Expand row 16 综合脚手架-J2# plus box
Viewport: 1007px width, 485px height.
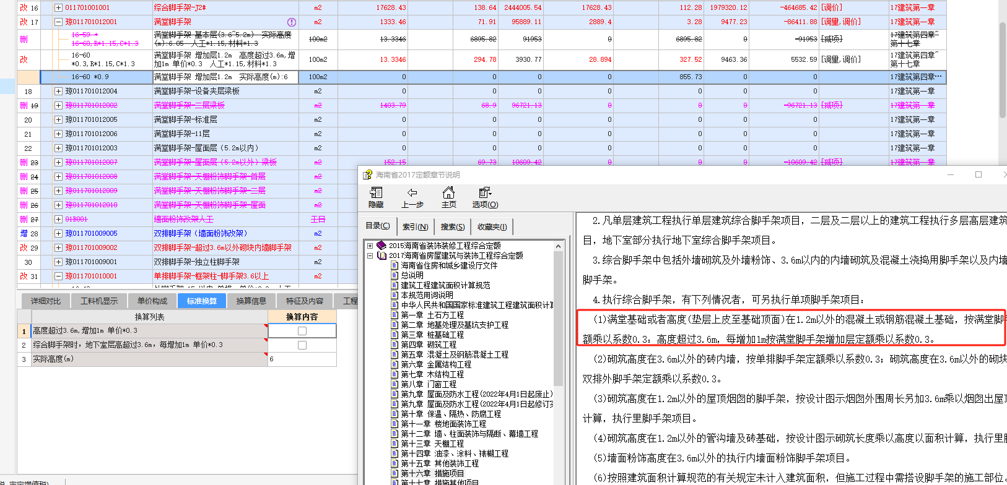pos(58,8)
